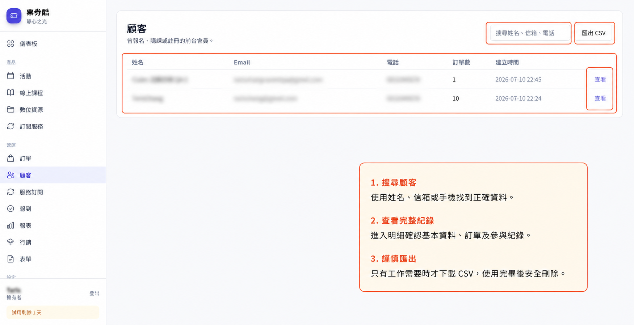
Task: Open the 訂單 shopping bag icon
Action: tap(11, 158)
